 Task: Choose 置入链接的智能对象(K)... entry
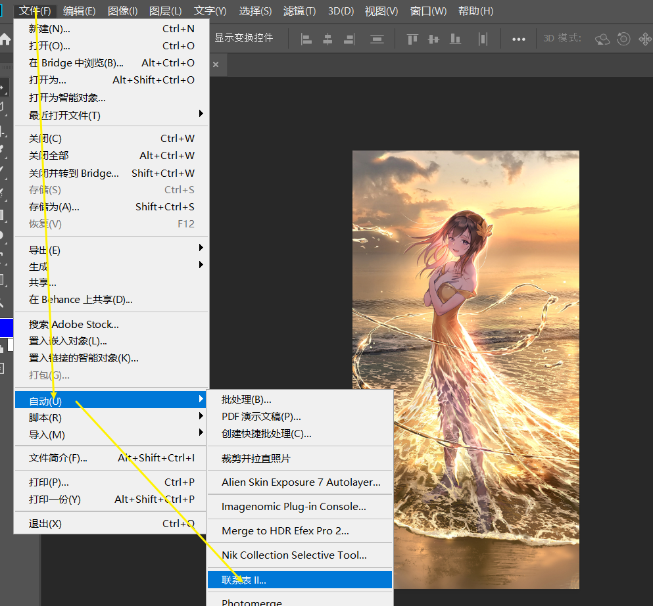click(x=111, y=358)
